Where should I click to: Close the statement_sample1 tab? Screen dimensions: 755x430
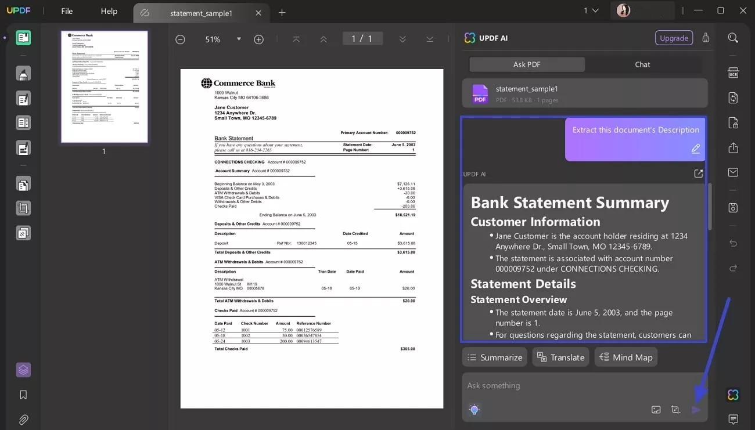click(258, 13)
